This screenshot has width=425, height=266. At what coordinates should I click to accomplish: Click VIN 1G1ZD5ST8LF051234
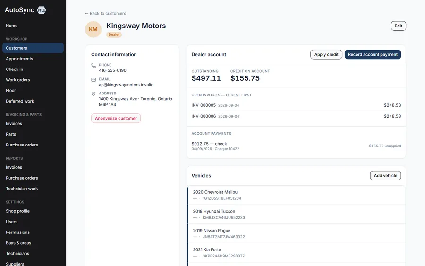pyautogui.click(x=222, y=198)
